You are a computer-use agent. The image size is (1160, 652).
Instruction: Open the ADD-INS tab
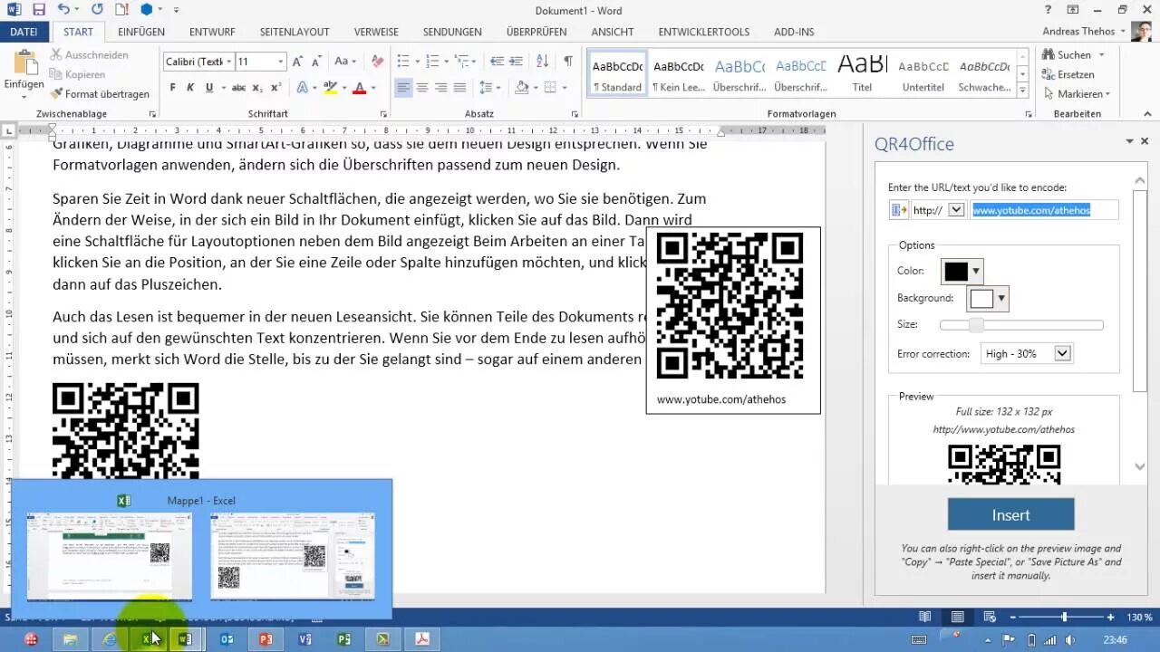click(794, 32)
